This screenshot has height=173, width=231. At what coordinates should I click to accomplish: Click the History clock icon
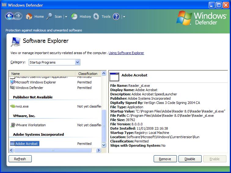pos(74,17)
